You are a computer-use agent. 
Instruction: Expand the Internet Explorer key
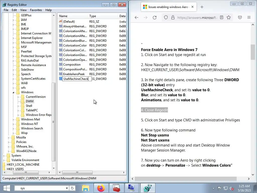click(14, 38)
